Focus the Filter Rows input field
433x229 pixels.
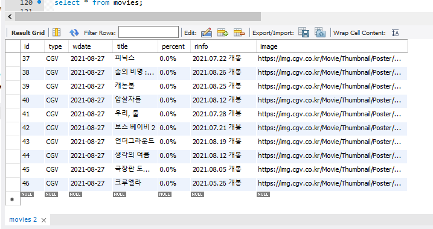pos(149,32)
